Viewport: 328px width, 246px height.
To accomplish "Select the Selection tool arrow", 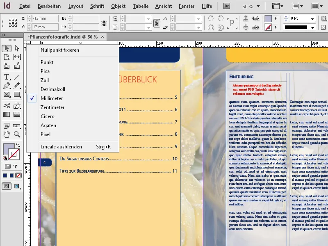I will (x=7, y=48).
